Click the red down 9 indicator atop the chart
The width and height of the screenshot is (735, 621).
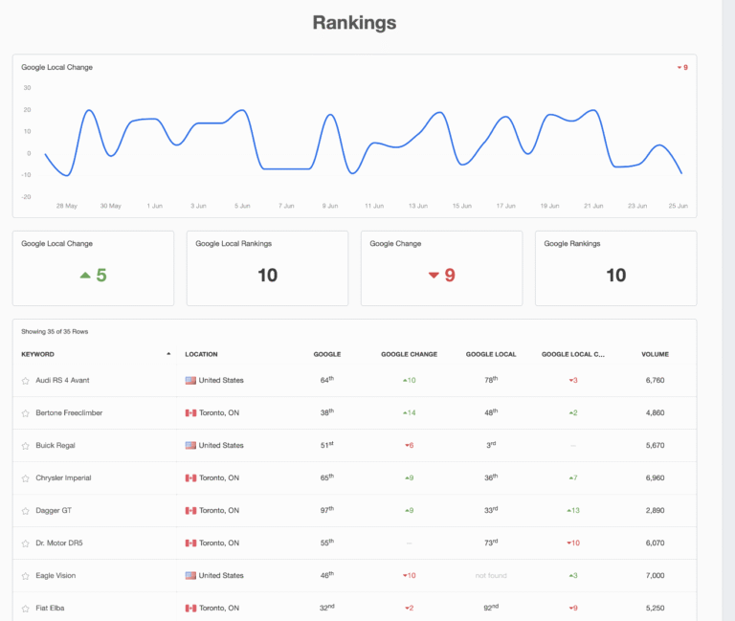click(x=682, y=68)
